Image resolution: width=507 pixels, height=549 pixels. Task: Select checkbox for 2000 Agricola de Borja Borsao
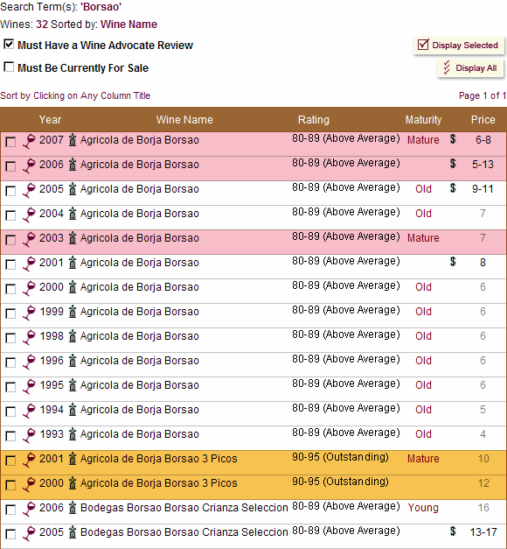[10, 289]
